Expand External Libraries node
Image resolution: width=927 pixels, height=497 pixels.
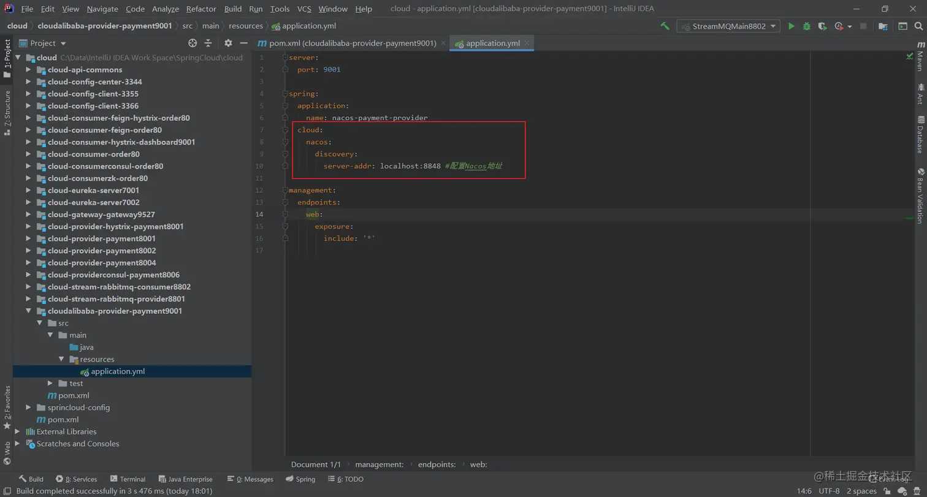point(17,431)
